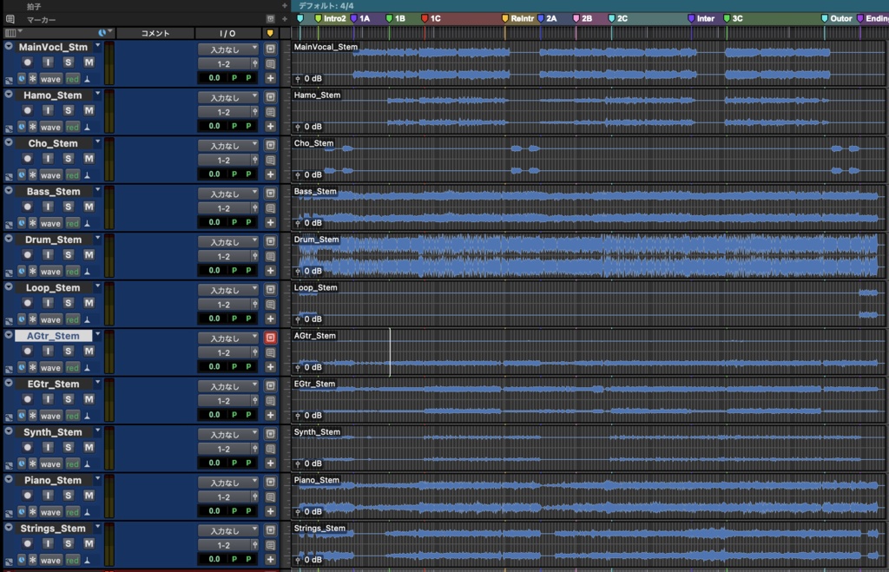Solo the Strings_Stem track
Image resolution: width=889 pixels, height=572 pixels.
(x=68, y=543)
